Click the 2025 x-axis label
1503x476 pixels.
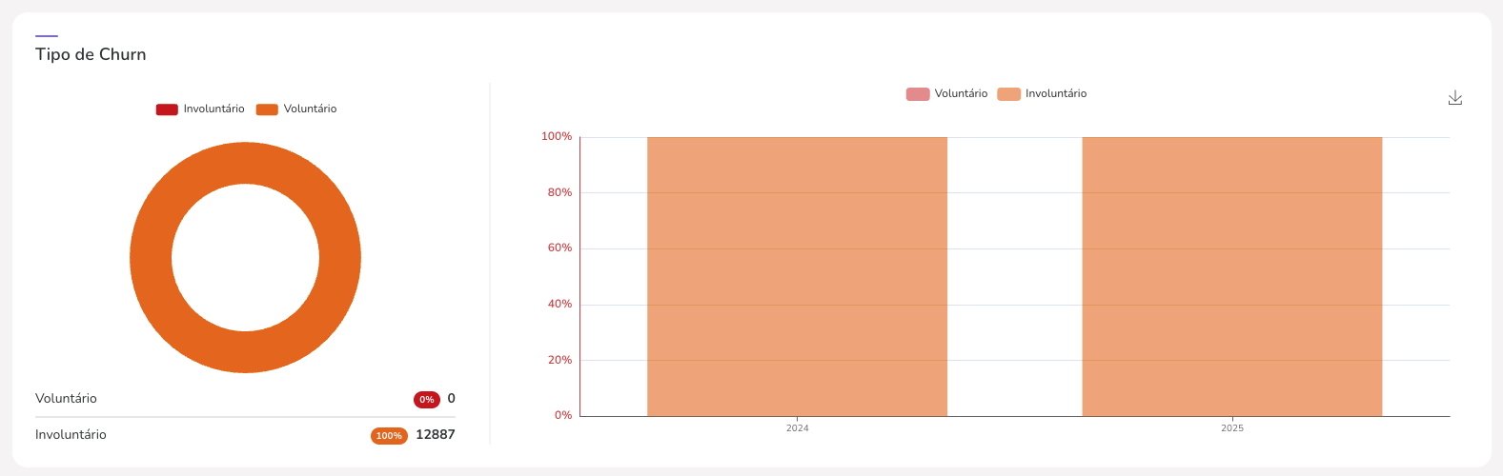point(1231,428)
